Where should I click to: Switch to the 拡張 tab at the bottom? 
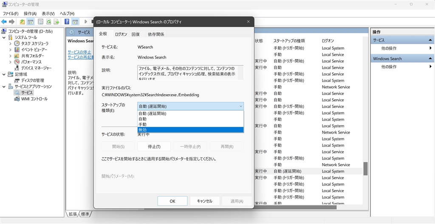73,214
